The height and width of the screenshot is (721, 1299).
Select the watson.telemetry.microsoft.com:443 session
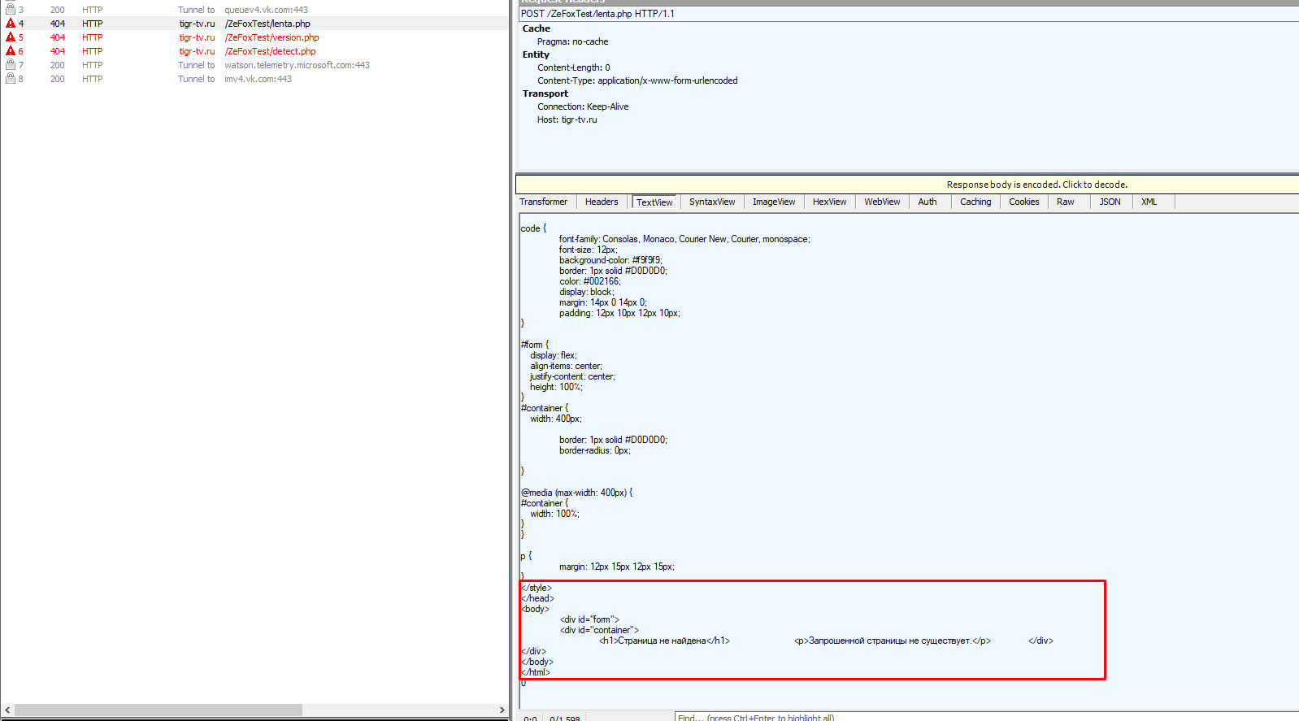point(254,65)
